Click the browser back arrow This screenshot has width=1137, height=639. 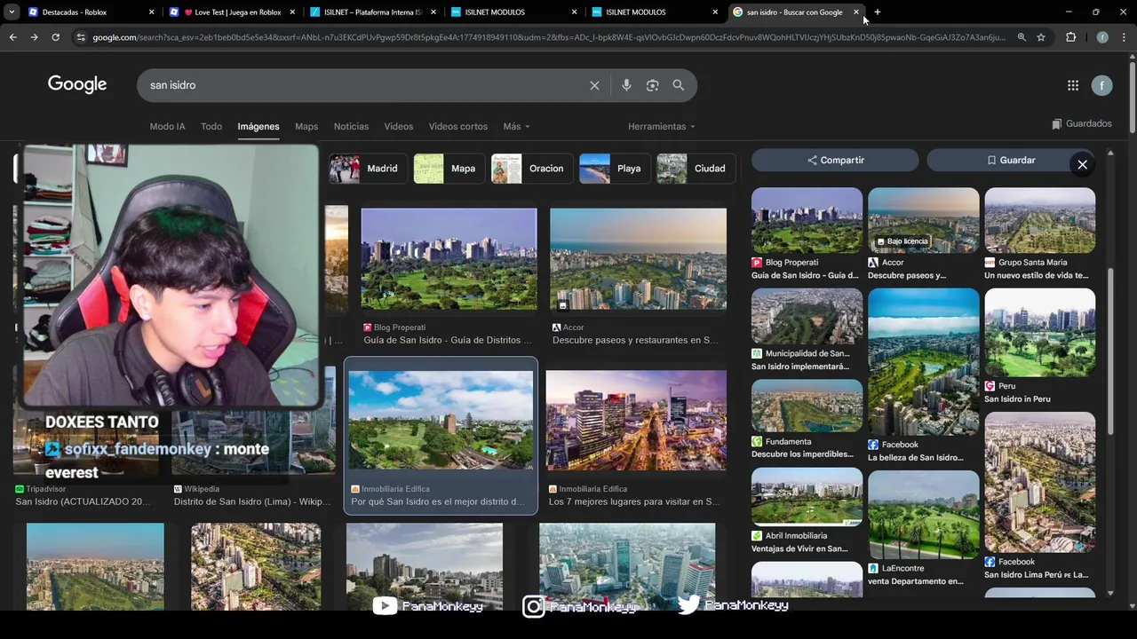pos(12,37)
